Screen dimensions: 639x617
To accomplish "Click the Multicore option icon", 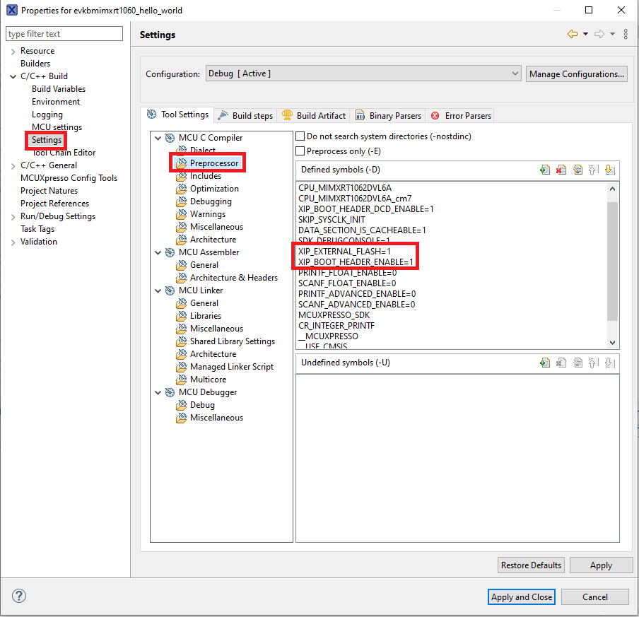I will point(182,380).
